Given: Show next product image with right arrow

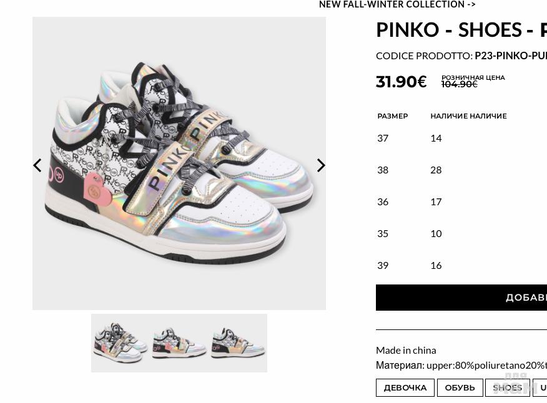Looking at the screenshot, I should (321, 165).
